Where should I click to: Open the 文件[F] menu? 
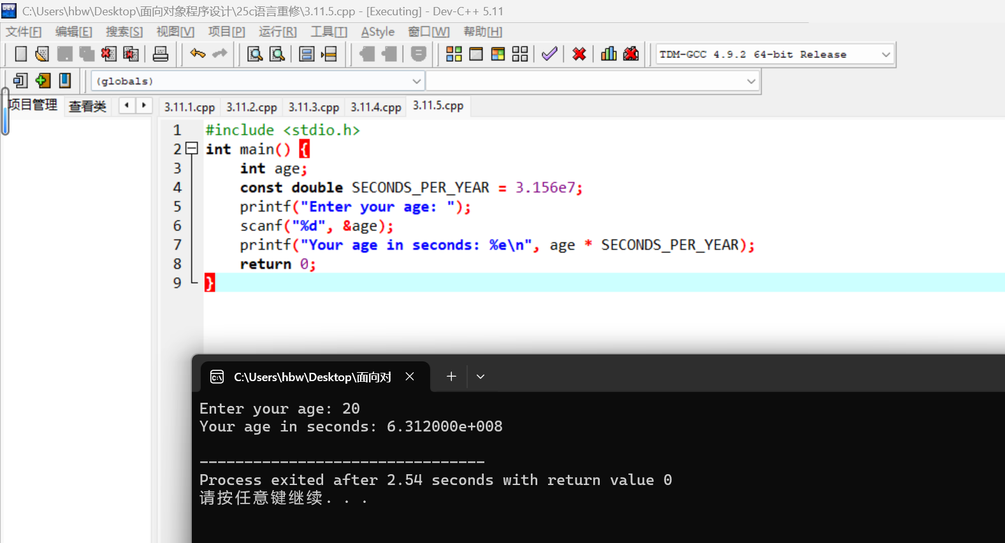coord(24,32)
